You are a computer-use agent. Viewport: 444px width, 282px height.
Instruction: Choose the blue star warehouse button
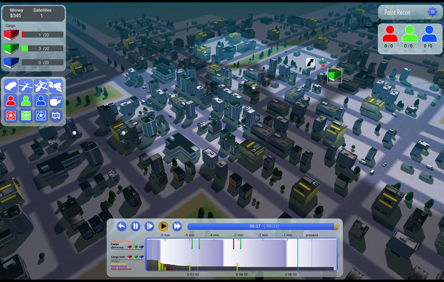point(41,116)
